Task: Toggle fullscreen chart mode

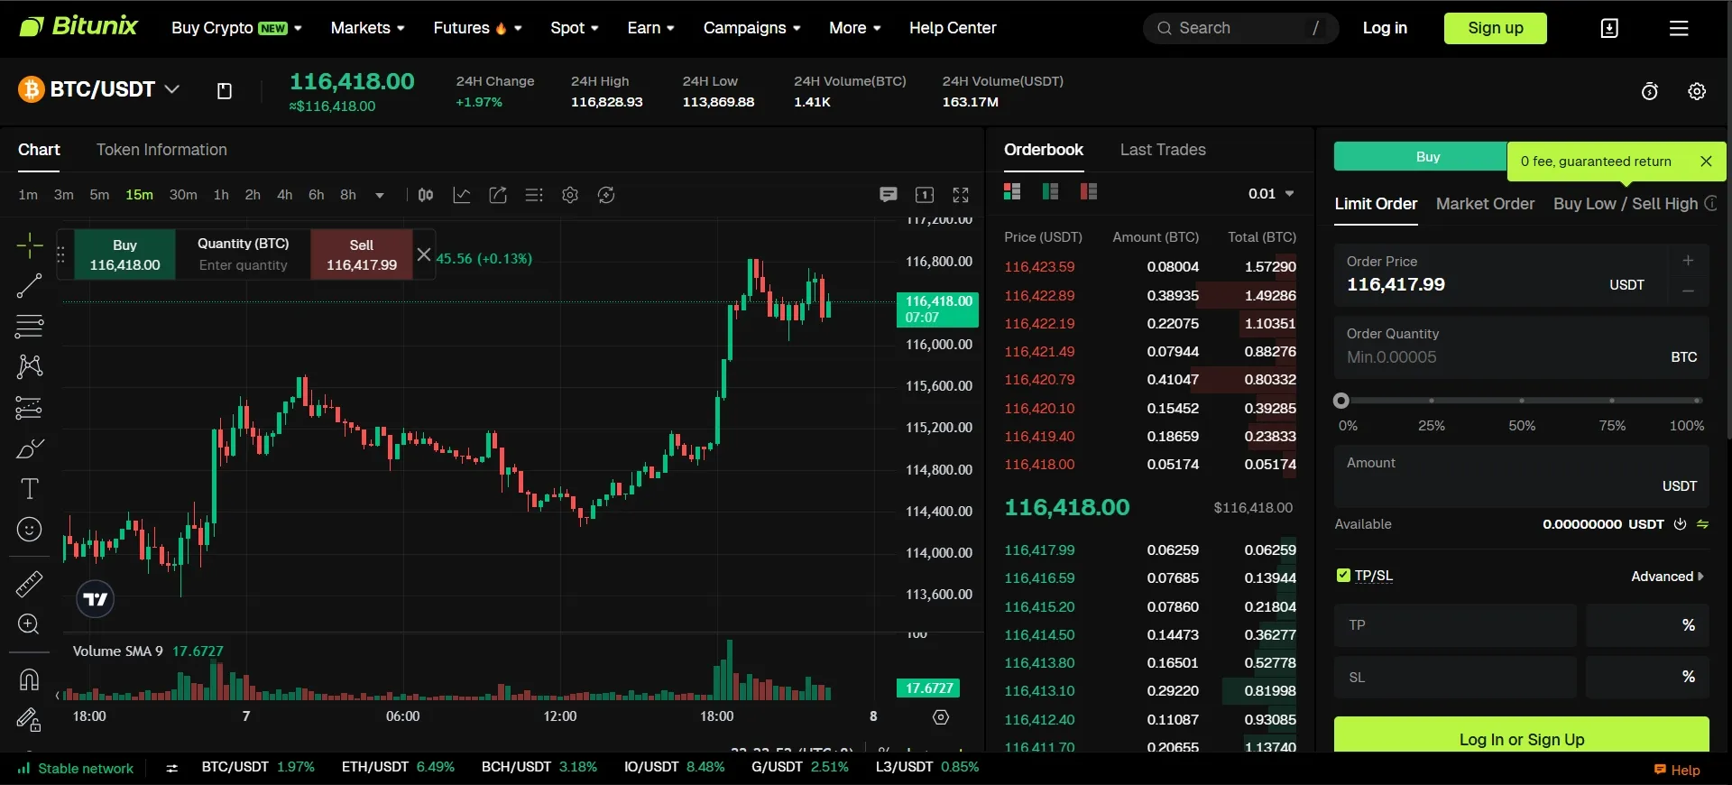Action: click(x=961, y=195)
